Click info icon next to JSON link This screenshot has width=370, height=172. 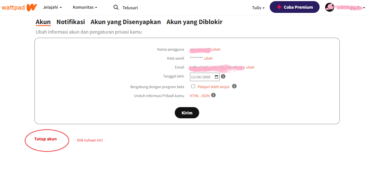213,95
